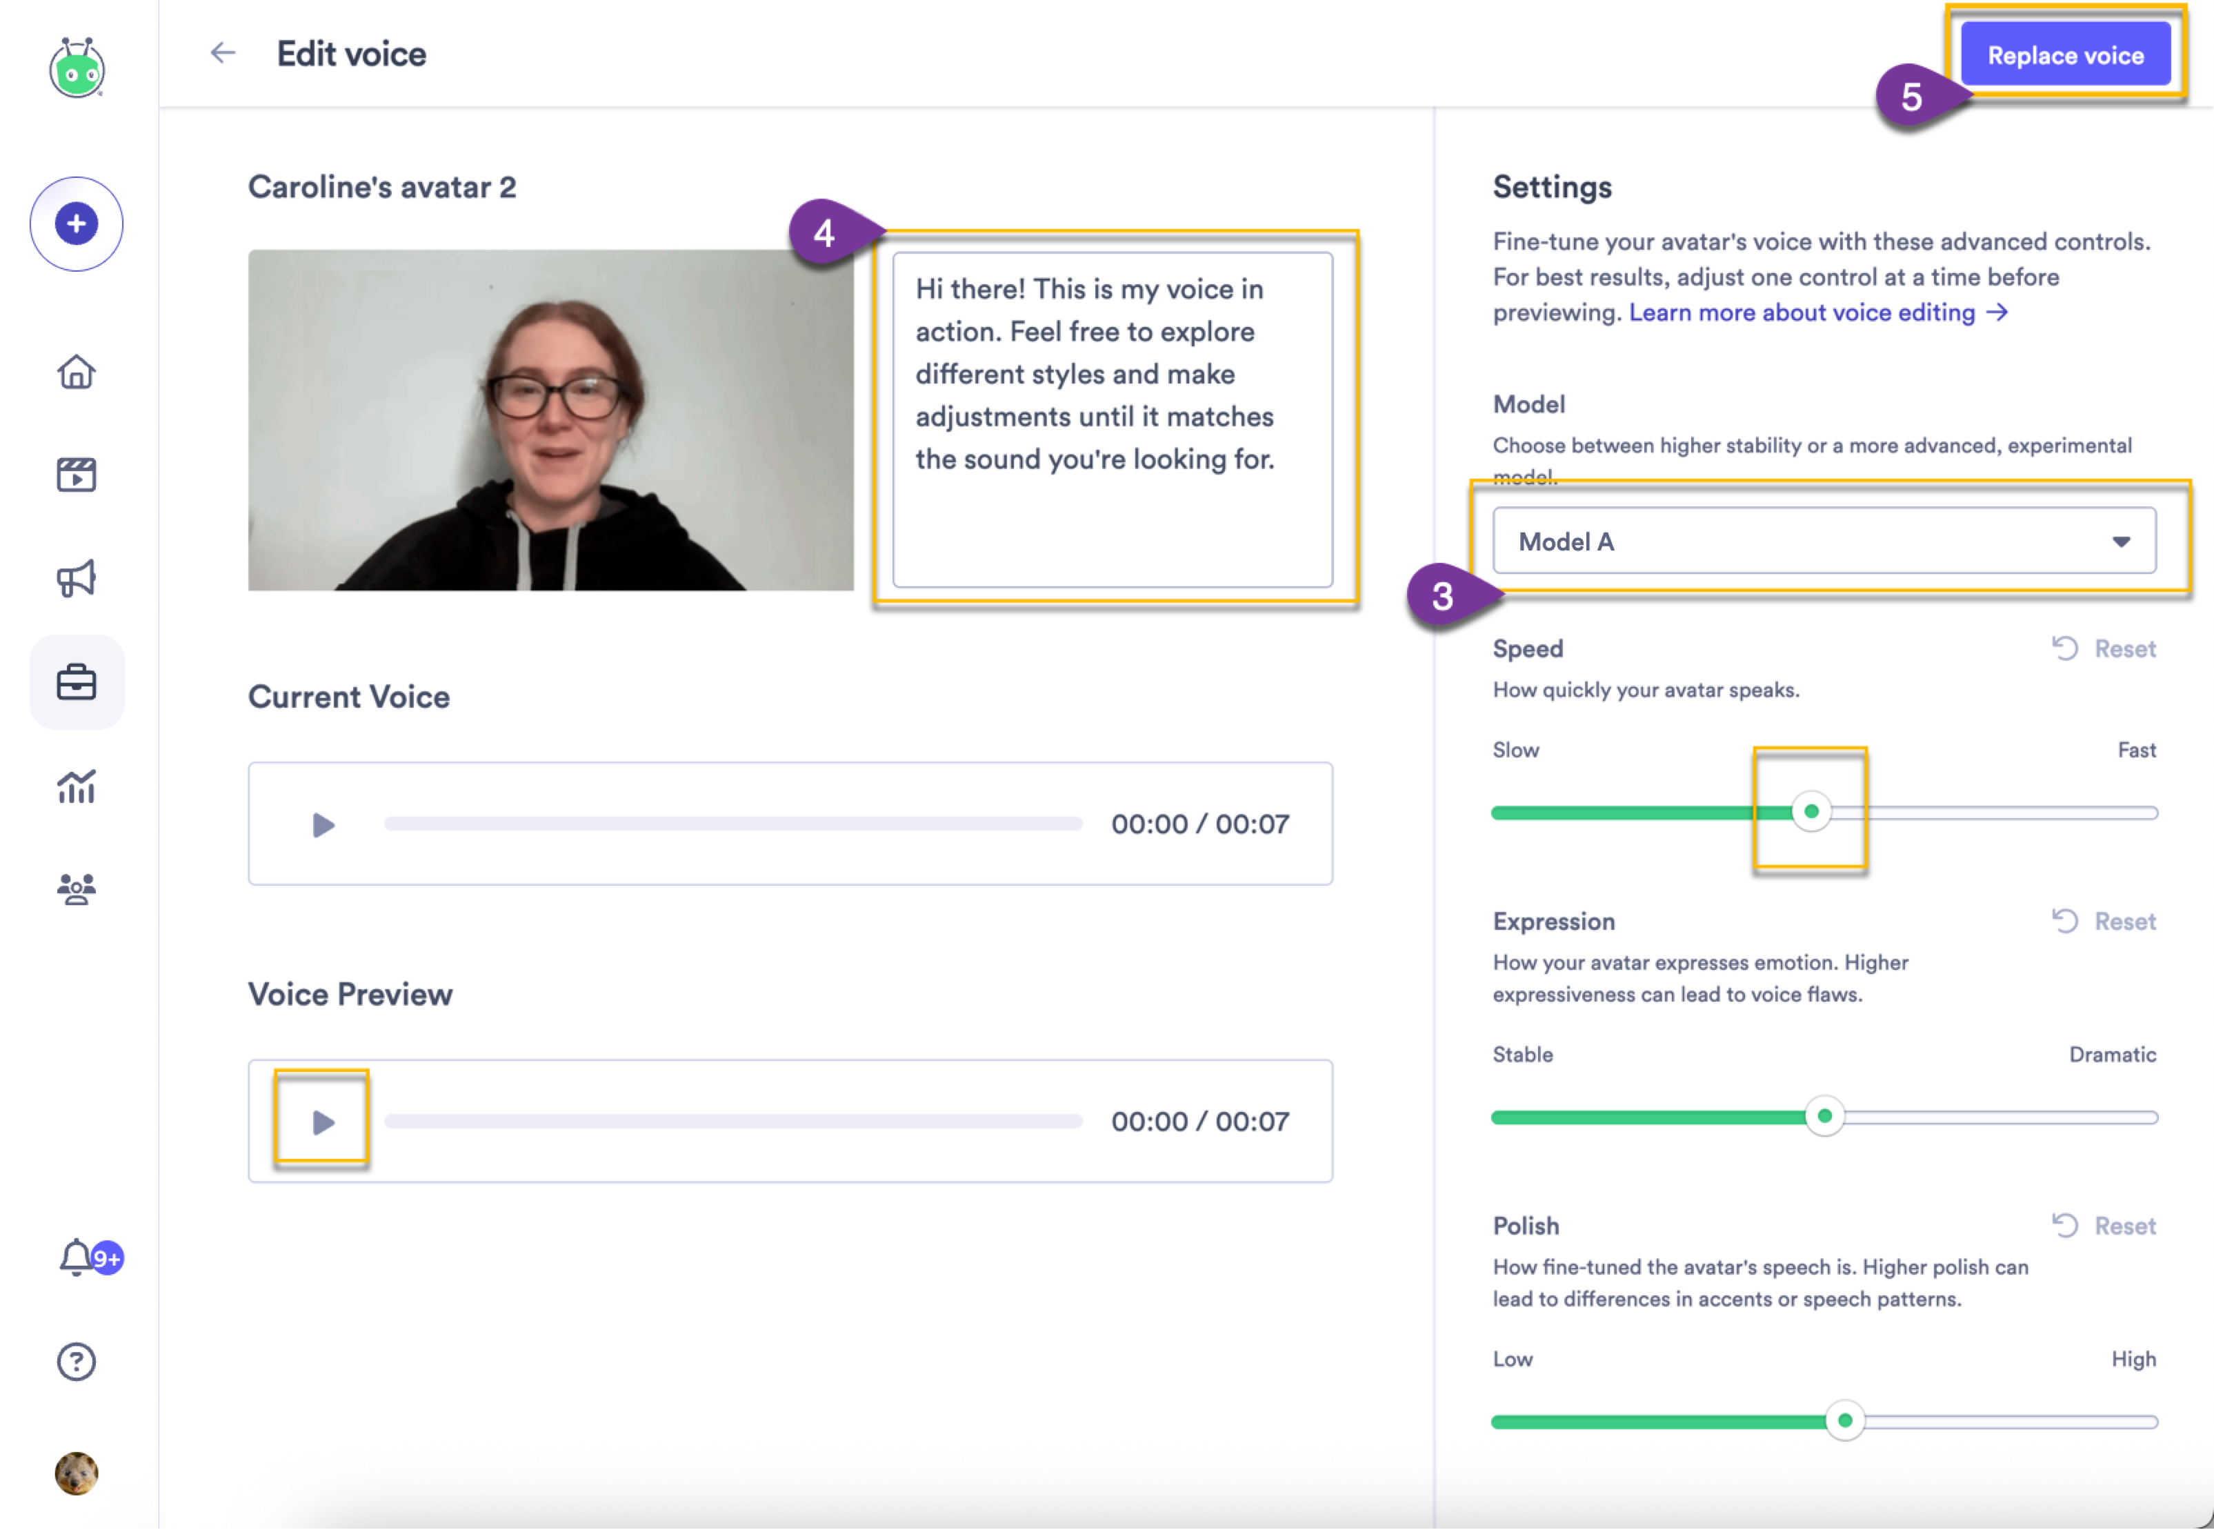
Task: Click the Replace voice button
Action: (2066, 54)
